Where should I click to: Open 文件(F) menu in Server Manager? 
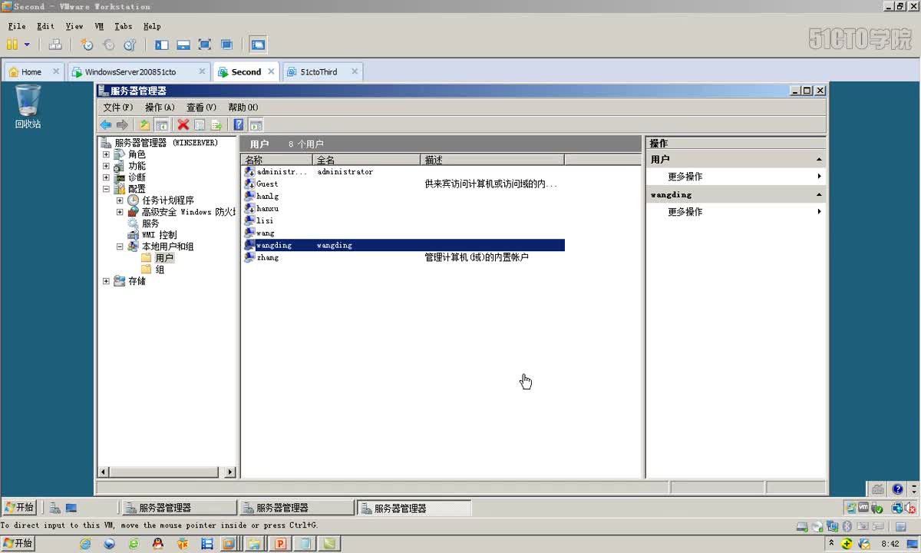point(117,108)
